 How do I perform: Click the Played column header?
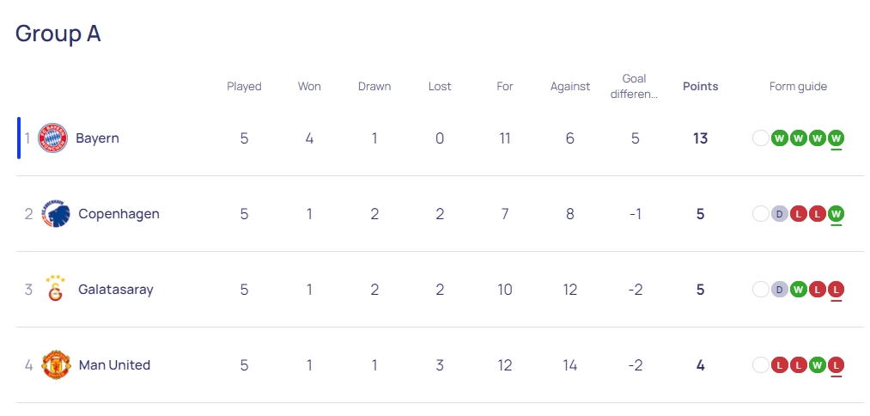(244, 87)
